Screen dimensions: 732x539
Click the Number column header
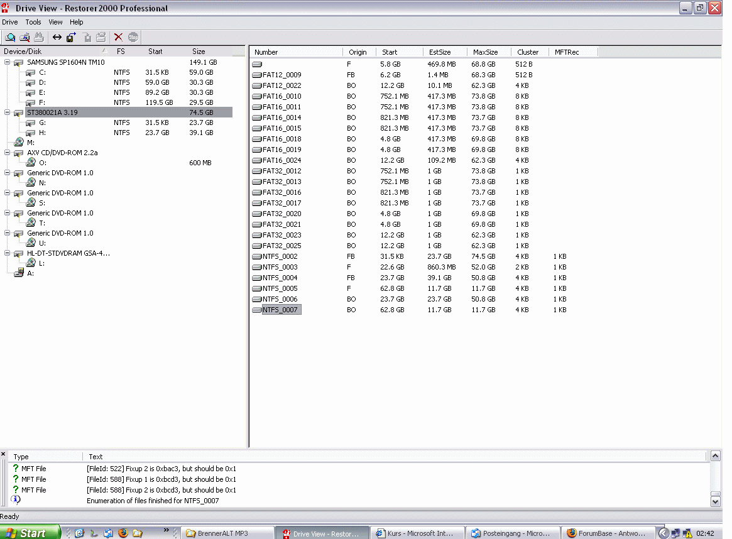click(296, 52)
